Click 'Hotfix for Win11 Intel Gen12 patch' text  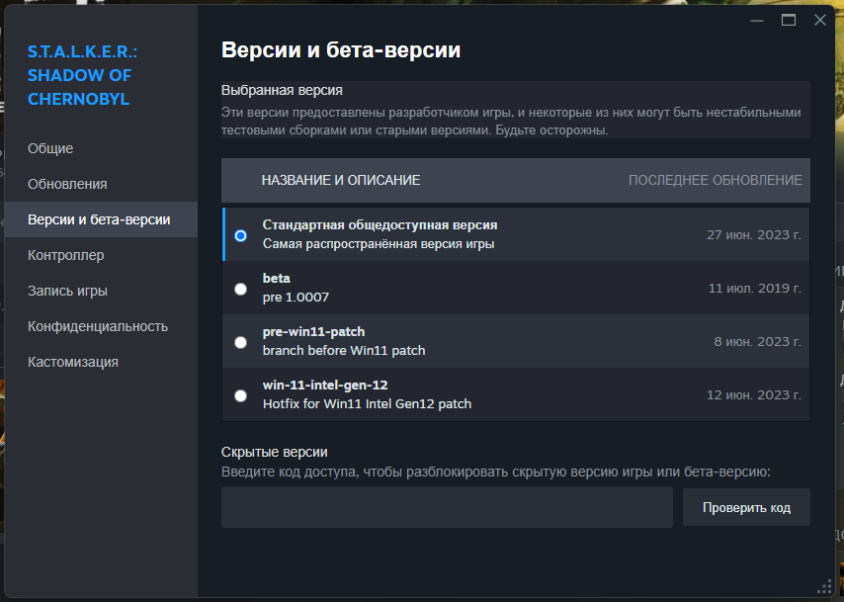pos(367,404)
